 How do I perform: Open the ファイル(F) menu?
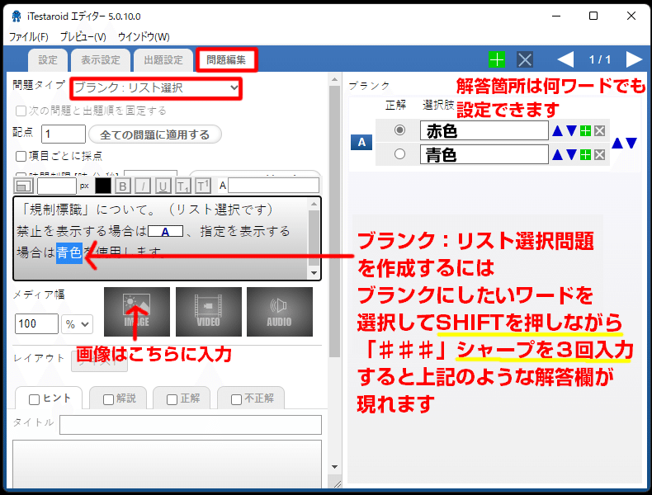(29, 37)
